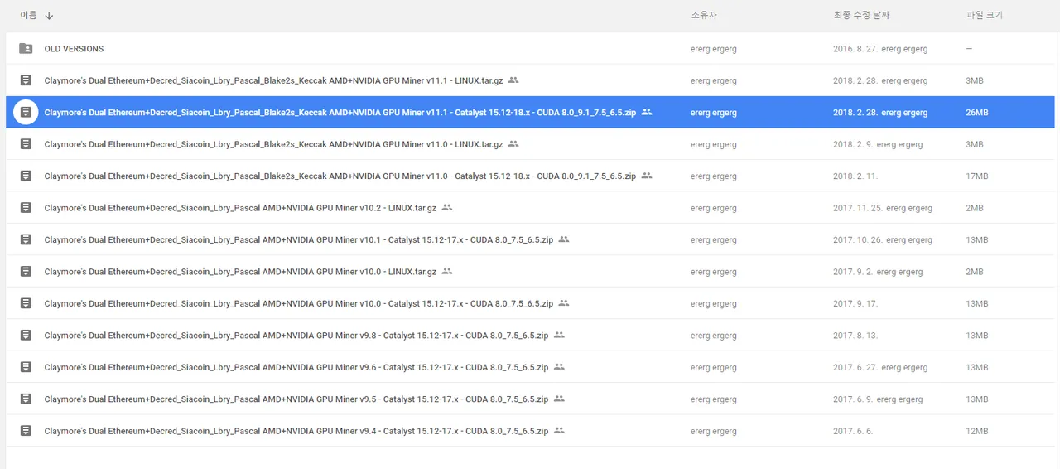The width and height of the screenshot is (1060, 469).
Task: Click file icon of v11.0 LINUX.tar.gz
Action: (x=26, y=144)
